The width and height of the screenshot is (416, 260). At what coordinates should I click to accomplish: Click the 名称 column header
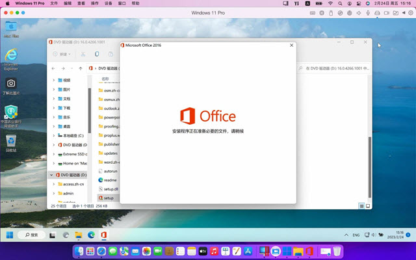(105, 79)
